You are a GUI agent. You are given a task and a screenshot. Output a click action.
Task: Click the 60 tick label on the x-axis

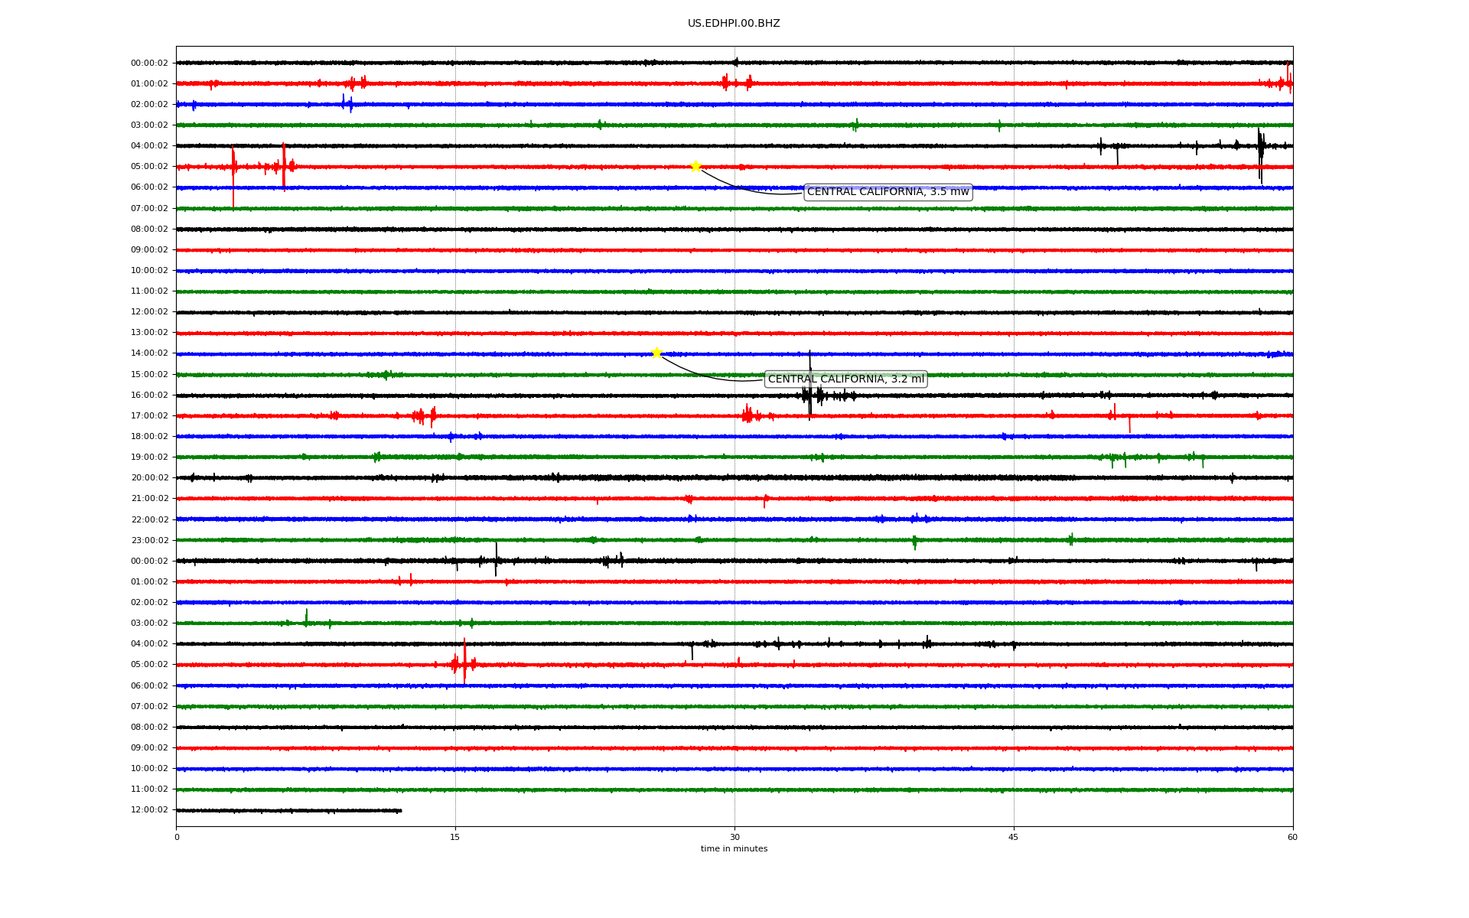pos(1292,837)
